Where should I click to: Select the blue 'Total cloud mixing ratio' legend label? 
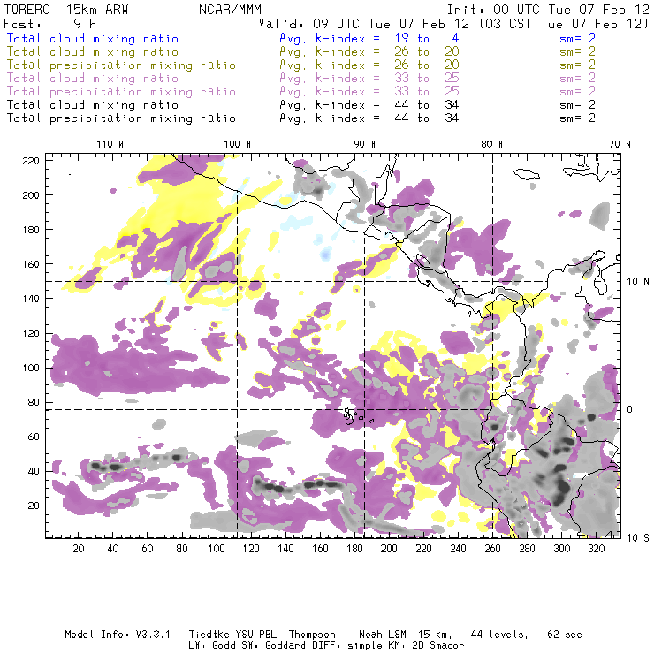[93, 38]
